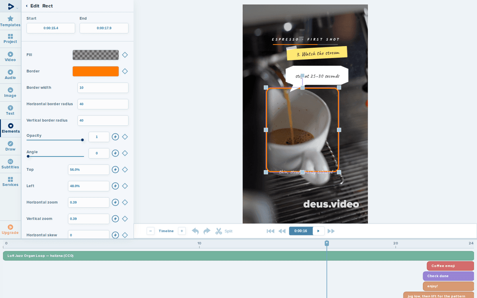
Task: Open the orange Border color swatch
Action: click(x=96, y=71)
